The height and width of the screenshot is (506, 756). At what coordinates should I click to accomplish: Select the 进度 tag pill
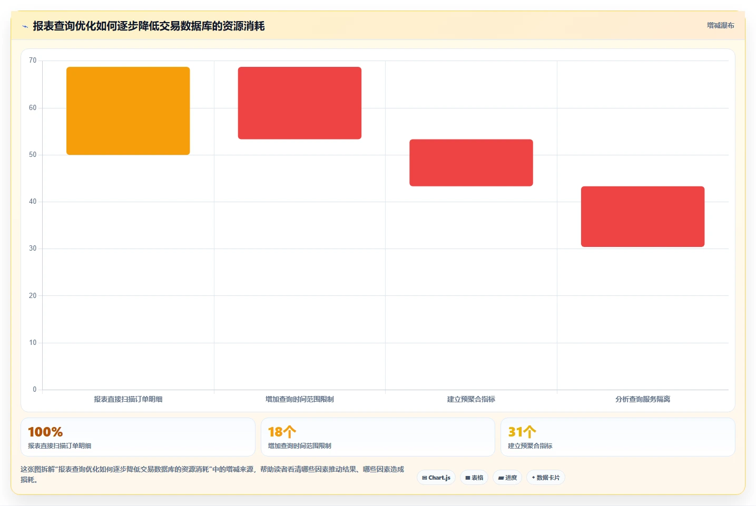(507, 478)
